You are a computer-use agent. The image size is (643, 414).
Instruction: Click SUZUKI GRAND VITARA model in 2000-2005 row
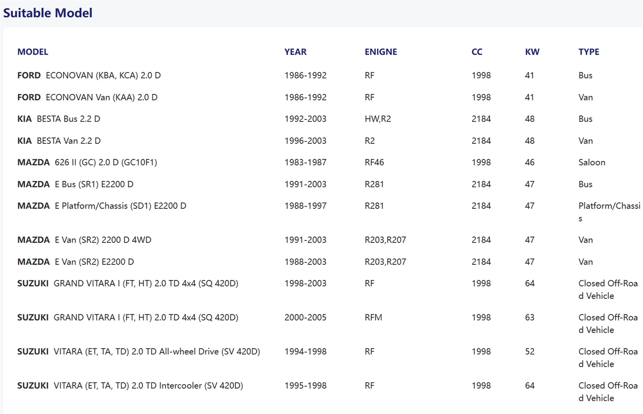pos(128,318)
